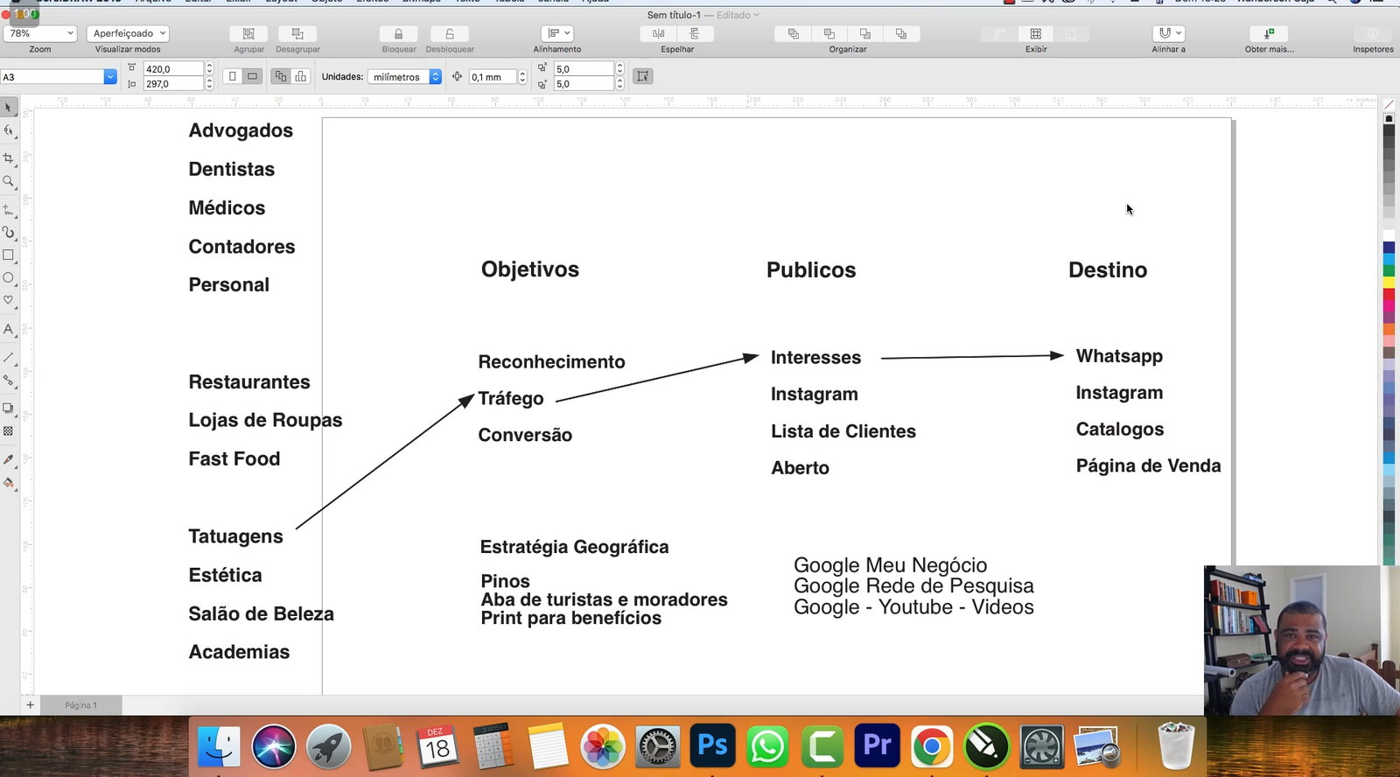This screenshot has height=777, width=1400.
Task: Select the Crop tool
Action: coord(9,158)
